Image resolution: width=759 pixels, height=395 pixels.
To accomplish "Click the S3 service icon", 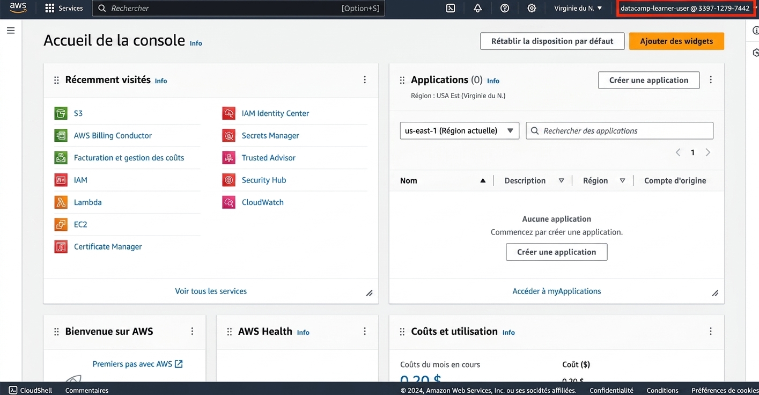I will (61, 113).
